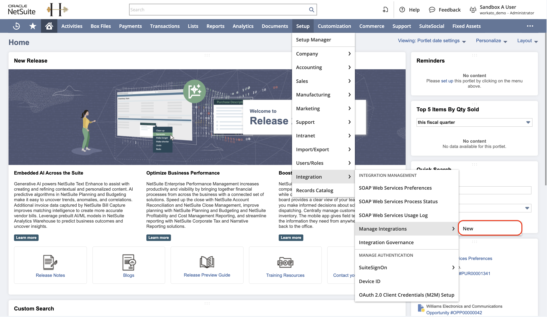Click the OAuth 2.0 Client Credentials Setup link
The image size is (547, 317).
coord(406,295)
